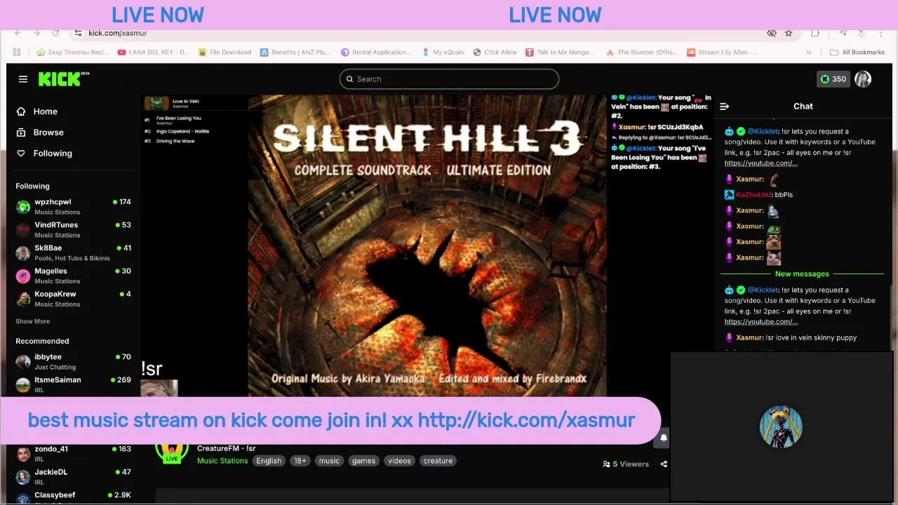Open JackieDL recommended channel
The height and width of the screenshot is (505, 898).
pos(73,477)
